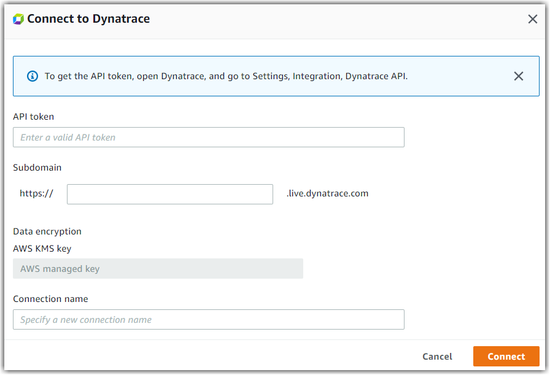Screen dimensions: 550x375
Task: Click the API token field label
Action: tap(33, 116)
